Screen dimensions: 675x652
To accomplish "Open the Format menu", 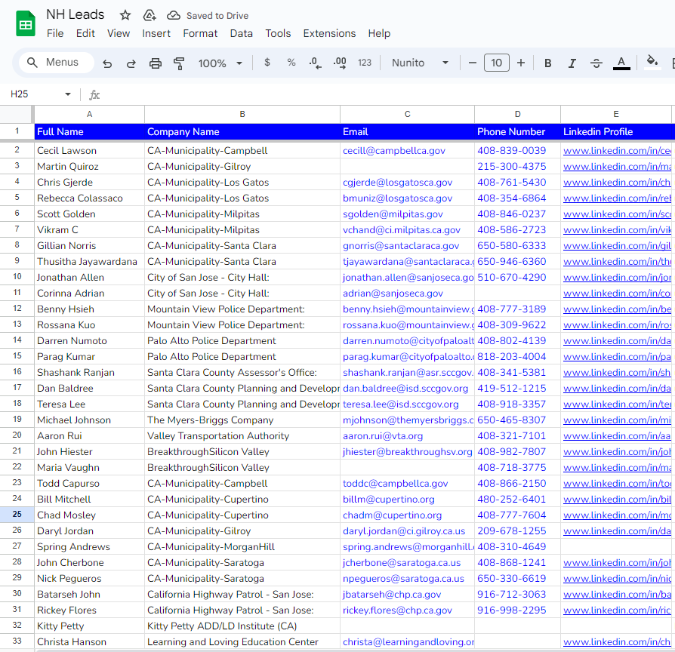I will pos(200,33).
